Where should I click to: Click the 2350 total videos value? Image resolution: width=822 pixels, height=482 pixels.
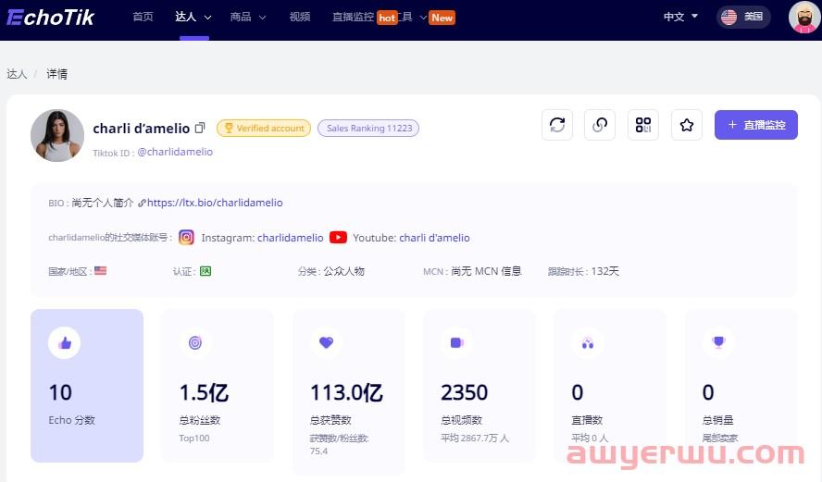[465, 392]
